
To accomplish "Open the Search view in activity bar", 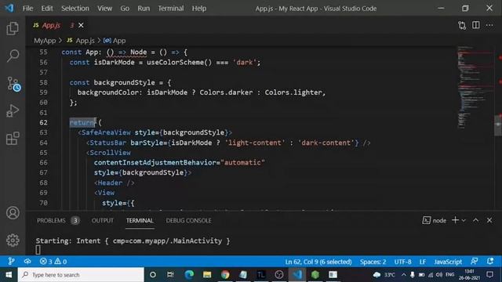I will (x=13, y=56).
